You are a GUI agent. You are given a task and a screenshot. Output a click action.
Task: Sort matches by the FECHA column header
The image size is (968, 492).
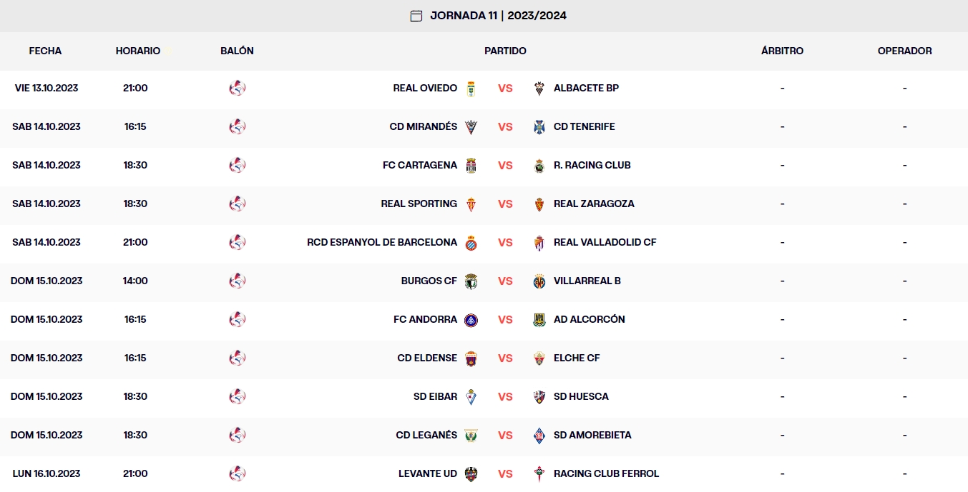tap(45, 51)
